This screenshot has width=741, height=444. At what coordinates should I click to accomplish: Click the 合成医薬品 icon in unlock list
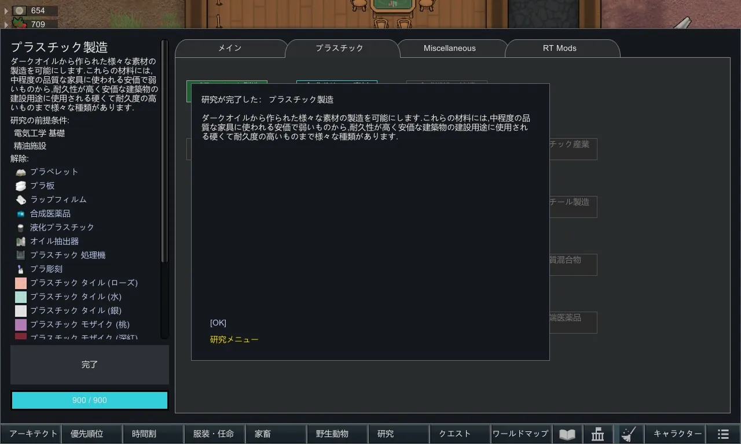coord(21,213)
